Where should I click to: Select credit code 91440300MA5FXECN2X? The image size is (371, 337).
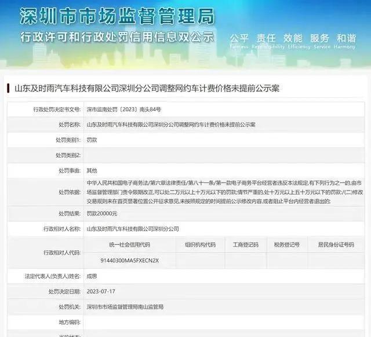tap(130, 261)
